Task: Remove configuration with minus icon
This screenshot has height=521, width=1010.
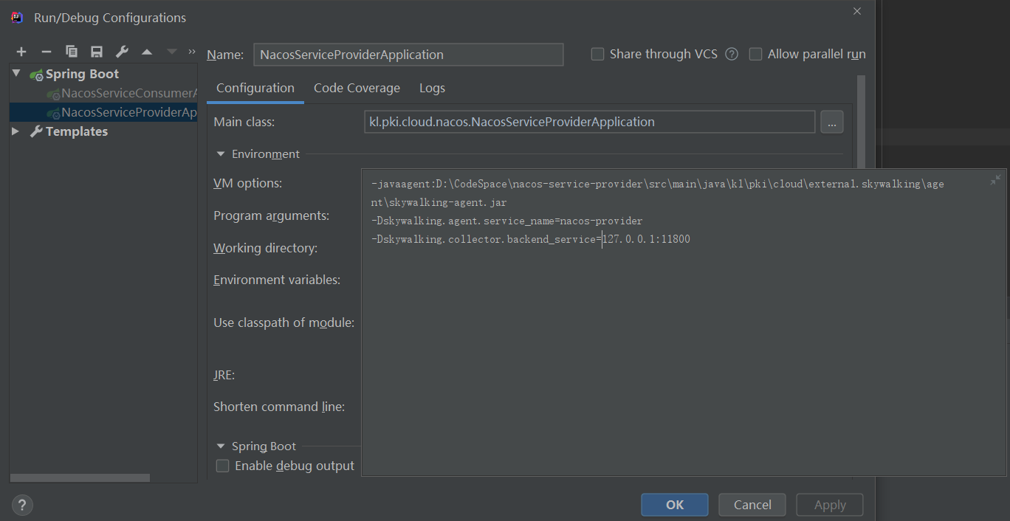Action: click(x=47, y=52)
